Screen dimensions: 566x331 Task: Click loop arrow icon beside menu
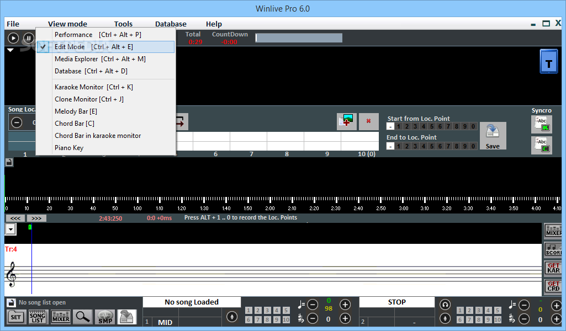click(x=181, y=121)
